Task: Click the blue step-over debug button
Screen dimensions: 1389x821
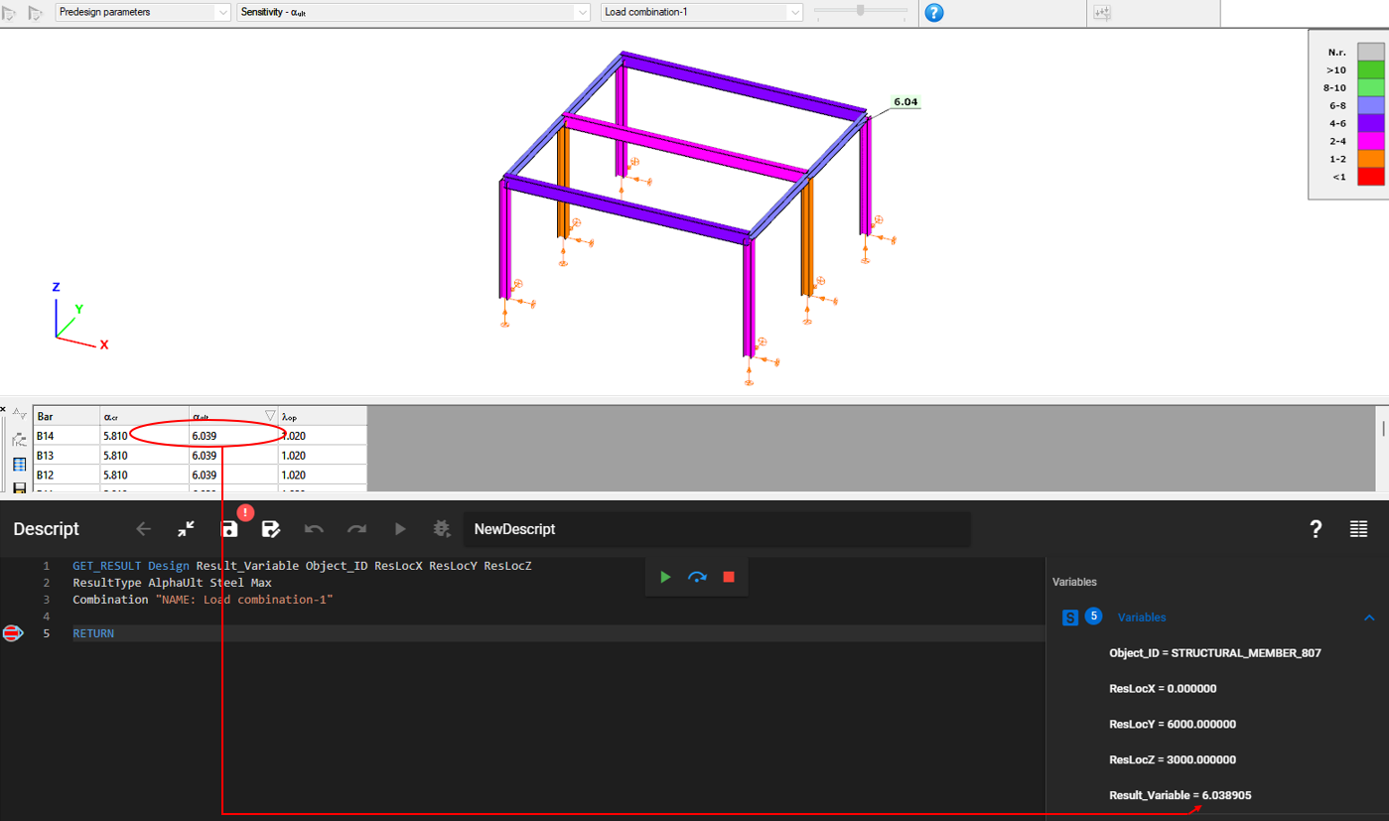Action: tap(697, 577)
